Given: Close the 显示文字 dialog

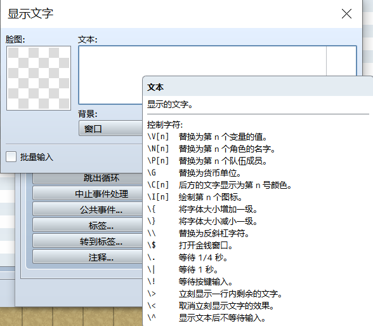Looking at the screenshot, I should (346, 13).
